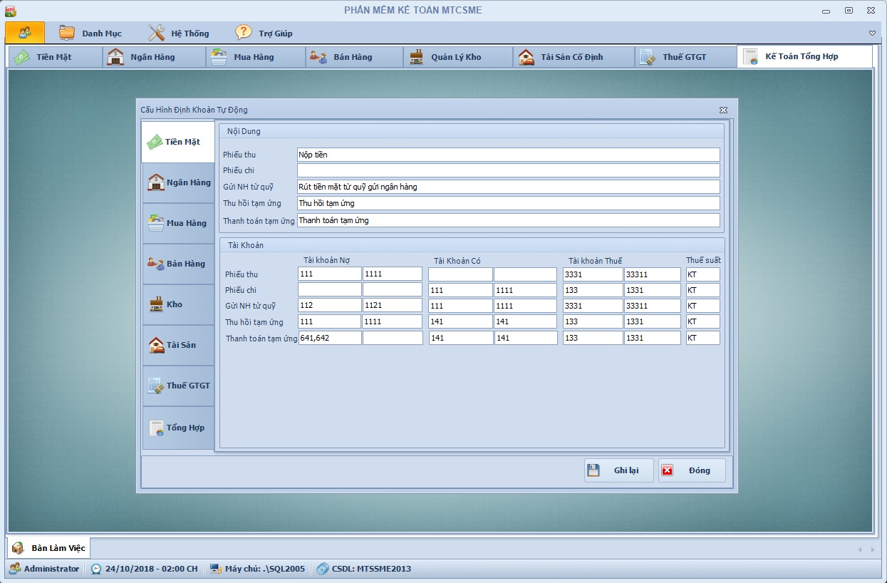Open the Danh Mục menu
This screenshot has width=887, height=583.
(90, 33)
